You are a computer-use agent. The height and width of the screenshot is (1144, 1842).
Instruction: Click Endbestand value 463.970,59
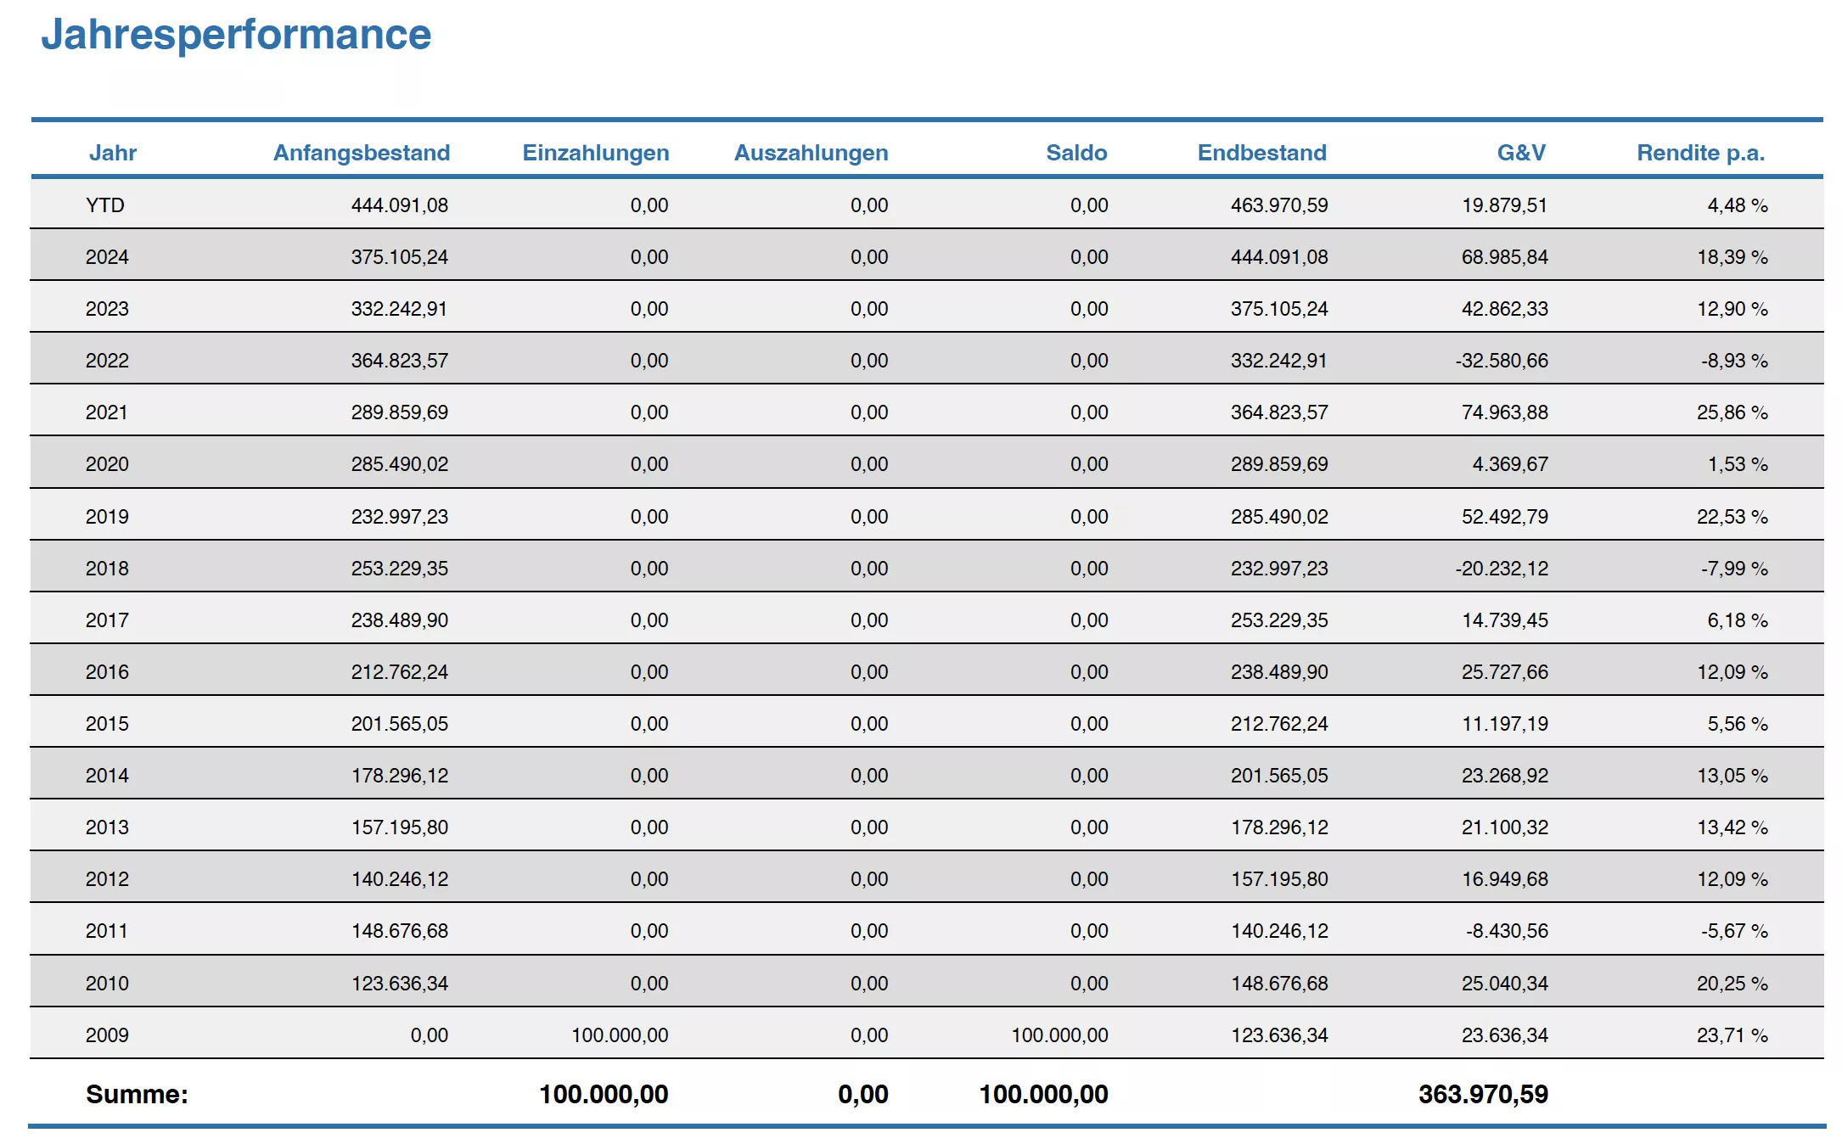click(x=1278, y=205)
